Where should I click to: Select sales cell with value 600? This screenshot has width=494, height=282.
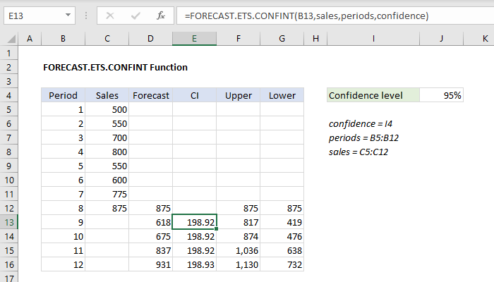(x=107, y=180)
